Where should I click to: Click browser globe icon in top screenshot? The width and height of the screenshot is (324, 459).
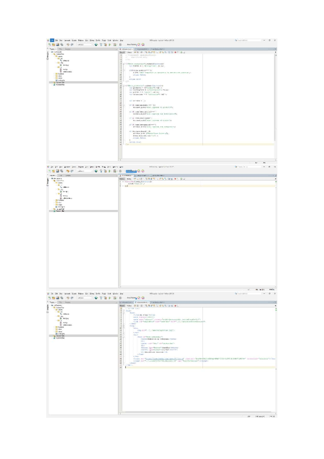tap(96, 45)
